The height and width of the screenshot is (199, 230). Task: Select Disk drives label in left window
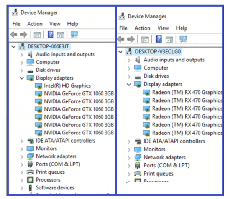[48, 70]
